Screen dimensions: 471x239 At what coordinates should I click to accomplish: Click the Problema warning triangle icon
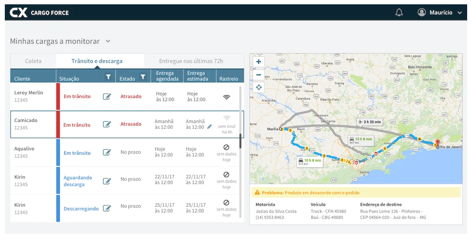[257, 192]
